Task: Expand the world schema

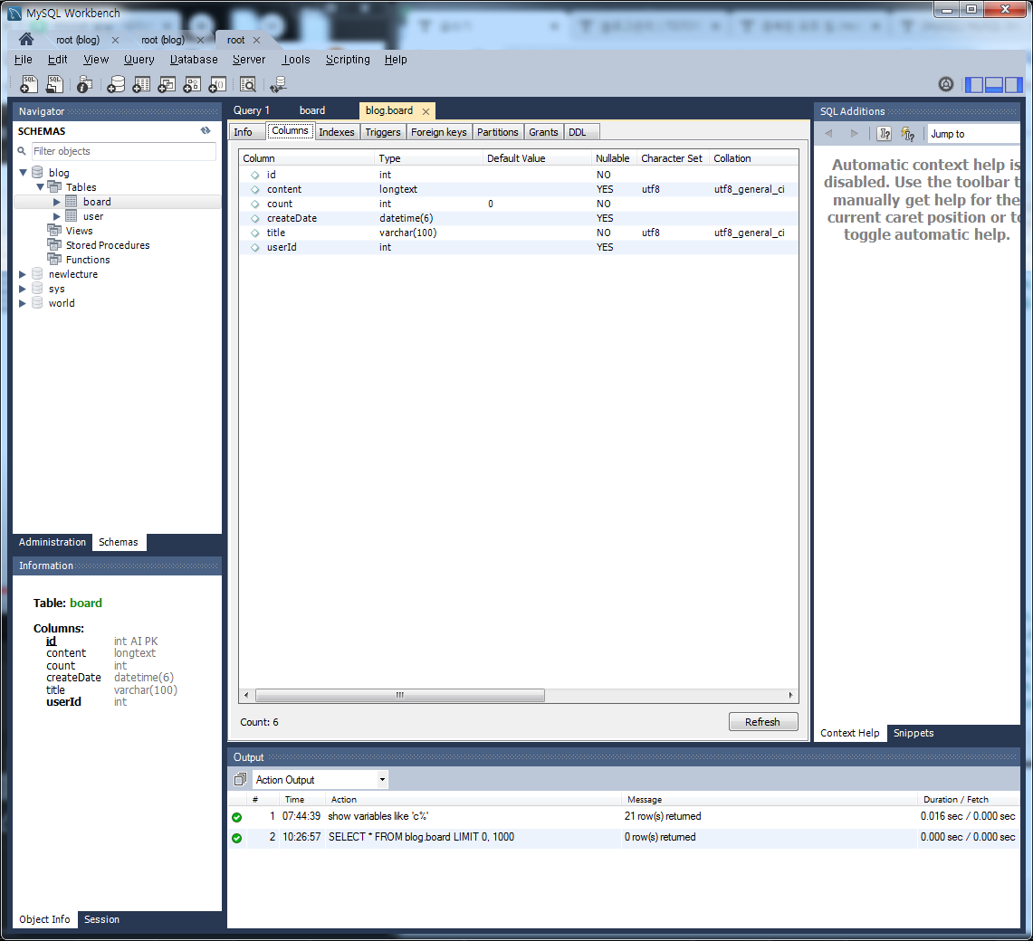Action: coord(23,303)
